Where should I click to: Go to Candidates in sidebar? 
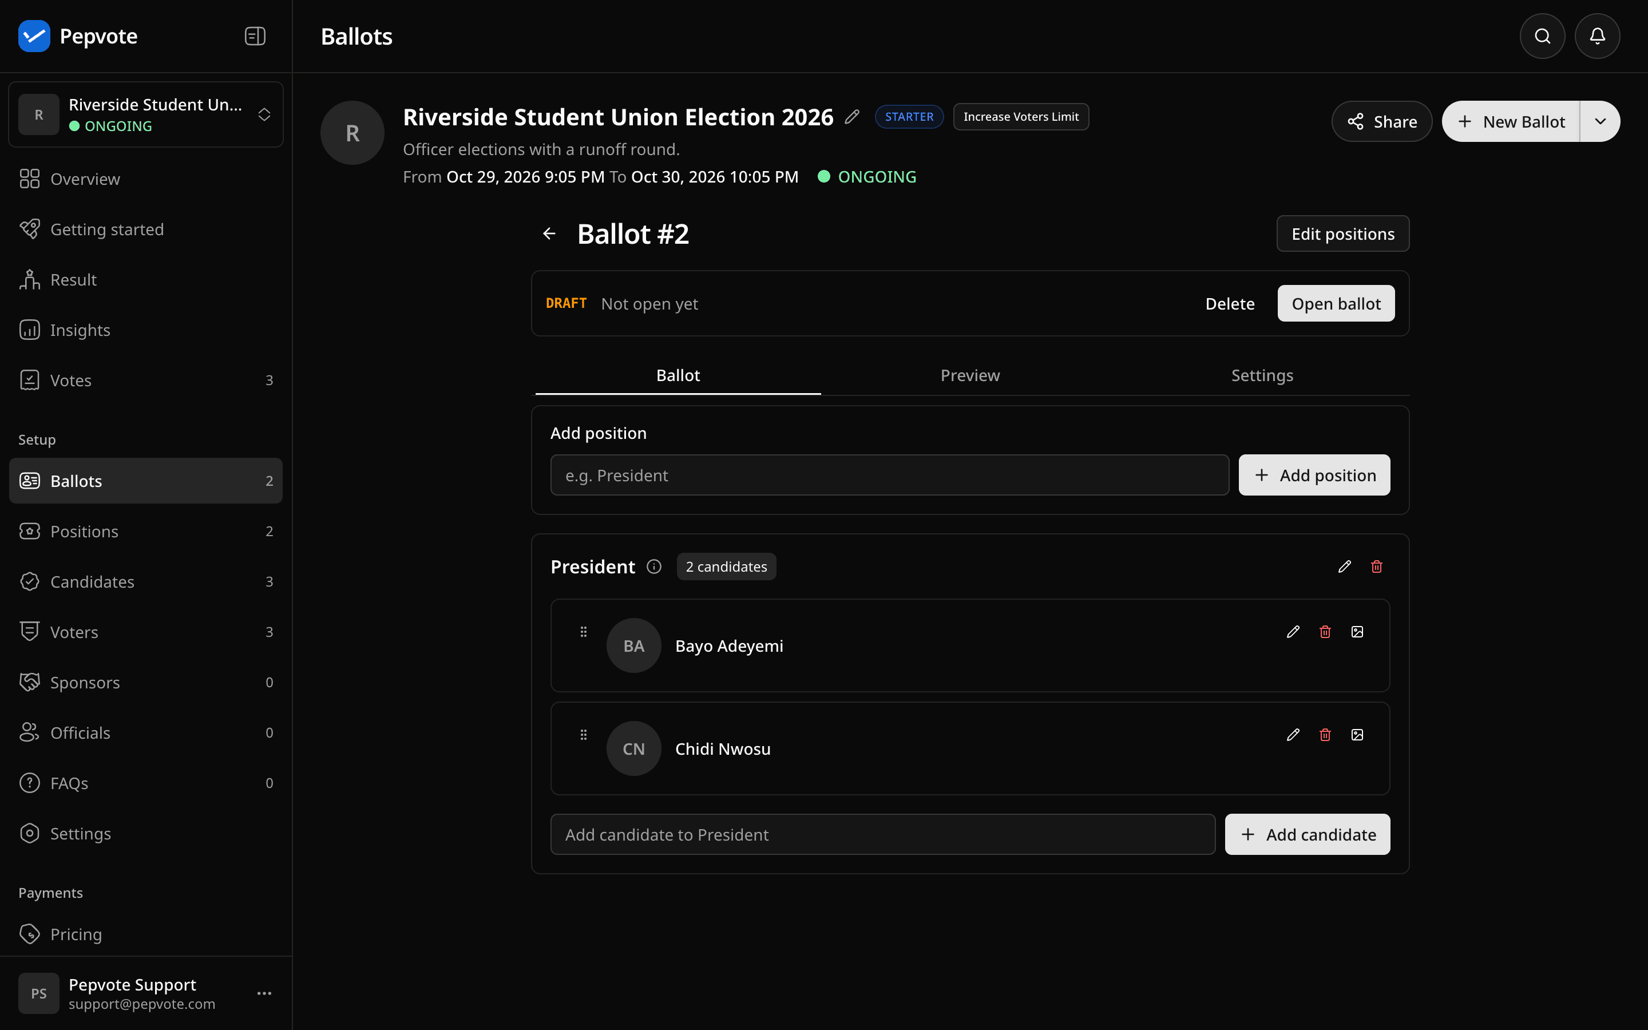[x=145, y=582]
